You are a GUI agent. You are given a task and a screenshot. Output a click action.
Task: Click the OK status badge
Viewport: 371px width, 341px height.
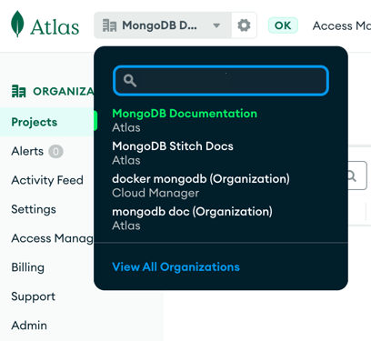pos(283,25)
